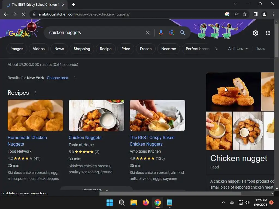This screenshot has height=209, width=279.
Task: Open Recipes section options menu
Action: click(35, 93)
